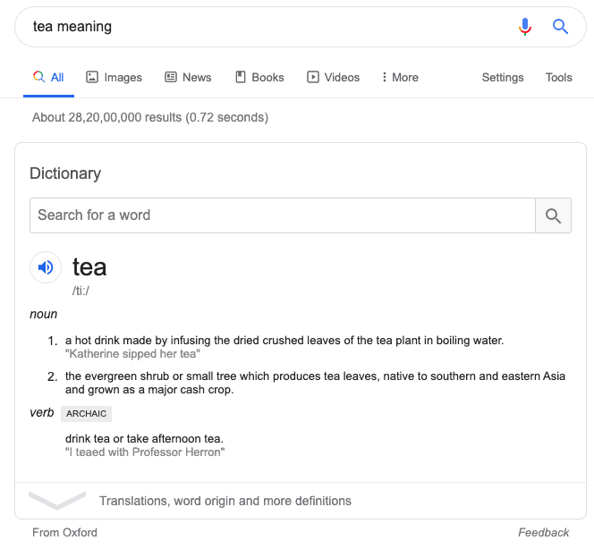Switch to the News results tab

188,77
